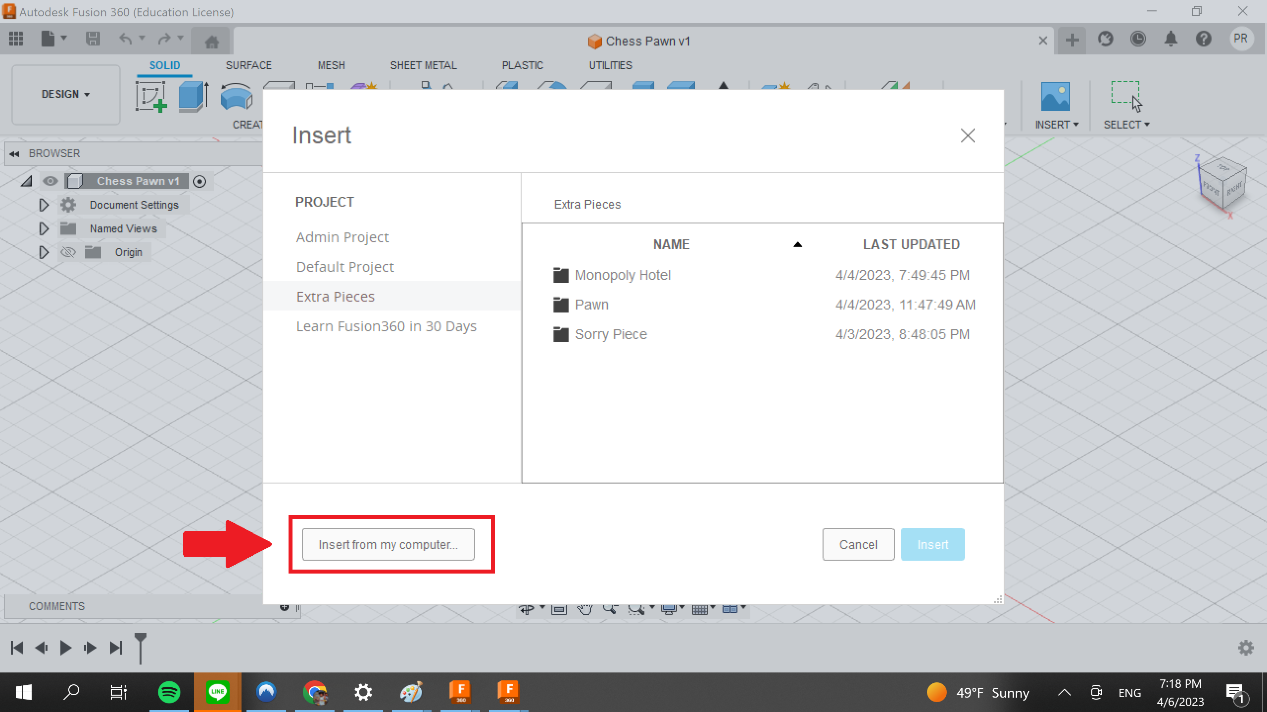
Task: Collapse the BROWSER panel arrows
Action: coord(14,154)
